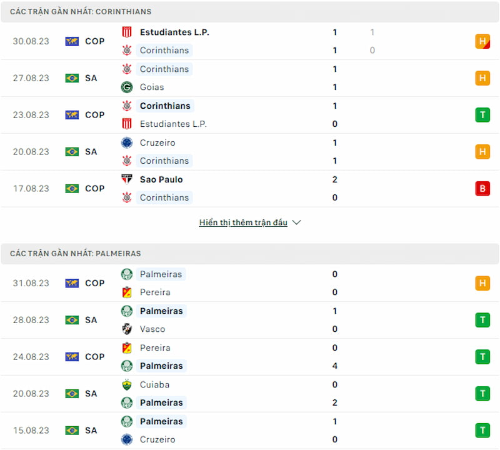
Task: Click the Cuiaba team crest
Action: click(127, 384)
